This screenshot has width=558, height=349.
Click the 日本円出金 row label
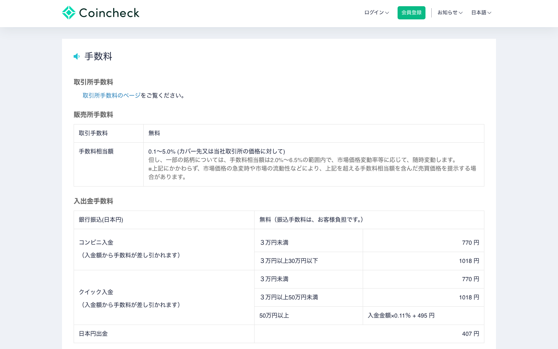coord(93,333)
